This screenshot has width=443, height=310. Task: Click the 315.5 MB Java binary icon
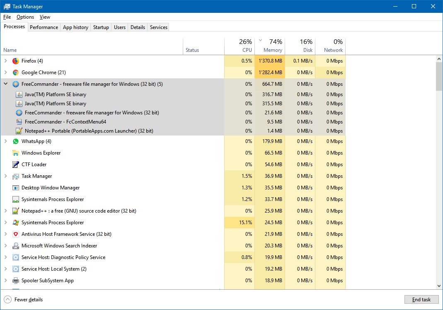(x=19, y=104)
